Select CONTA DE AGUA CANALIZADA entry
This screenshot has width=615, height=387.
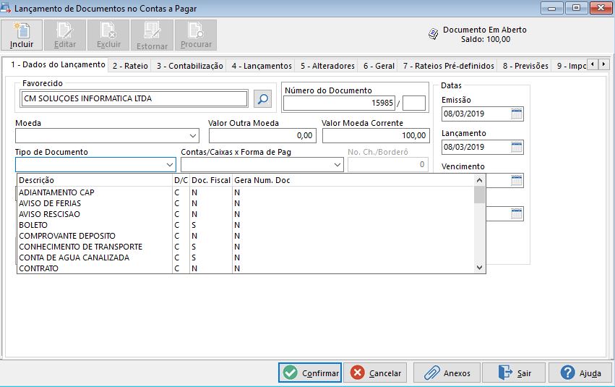pyautogui.click(x=246, y=258)
